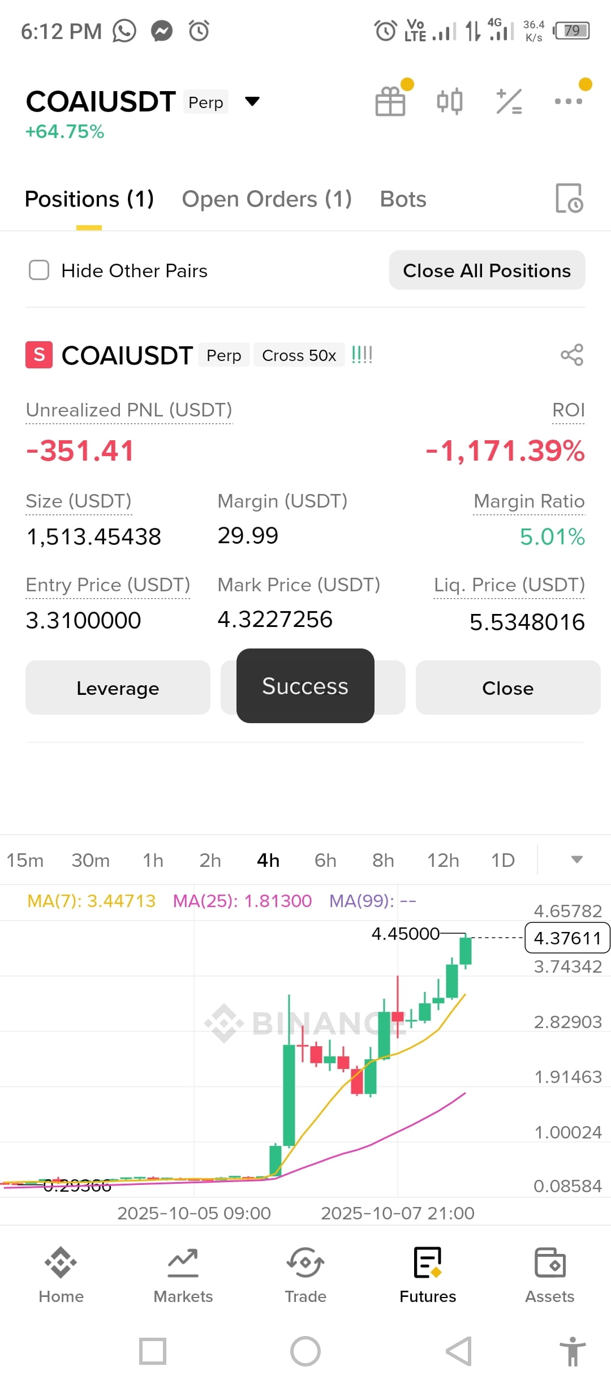
Task: Select the 15m chart interval
Action: coord(25,860)
